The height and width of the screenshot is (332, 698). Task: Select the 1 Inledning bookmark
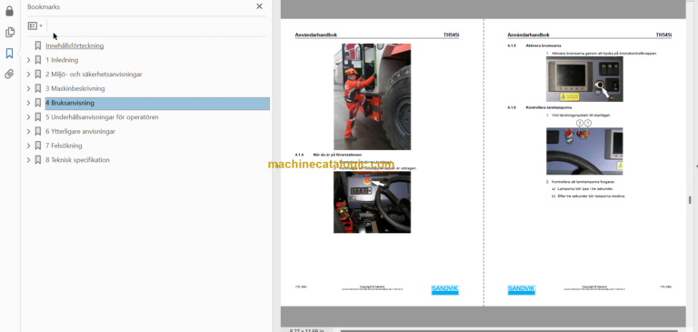pyautogui.click(x=62, y=60)
